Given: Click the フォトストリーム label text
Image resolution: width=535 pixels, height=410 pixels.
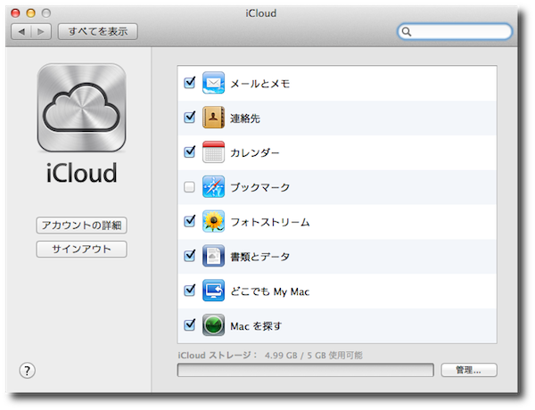Looking at the screenshot, I should click(x=270, y=222).
